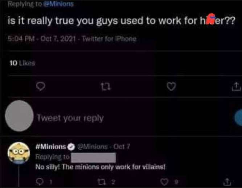View the 10 Likes list
The height and width of the screenshot is (188, 242).
(x=21, y=63)
